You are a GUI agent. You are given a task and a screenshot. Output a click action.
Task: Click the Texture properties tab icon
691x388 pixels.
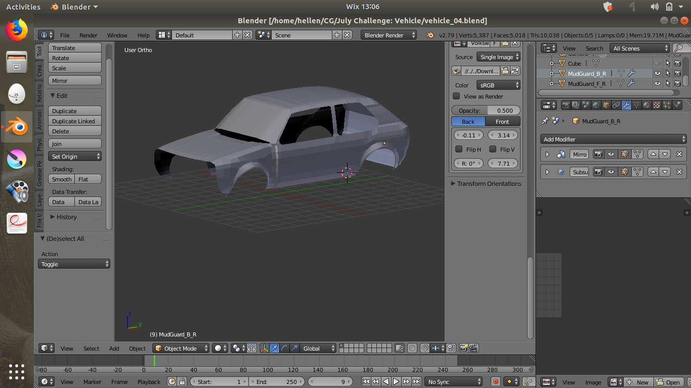click(657, 105)
